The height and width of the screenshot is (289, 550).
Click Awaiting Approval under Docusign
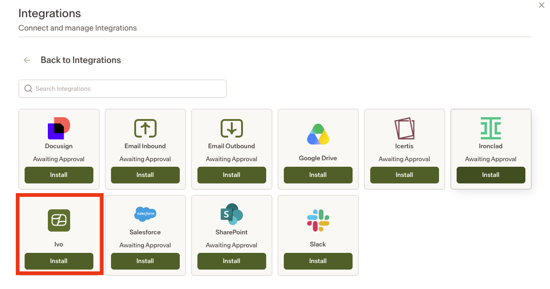[x=59, y=159]
